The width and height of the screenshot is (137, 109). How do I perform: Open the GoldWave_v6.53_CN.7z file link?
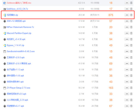click(17, 9)
